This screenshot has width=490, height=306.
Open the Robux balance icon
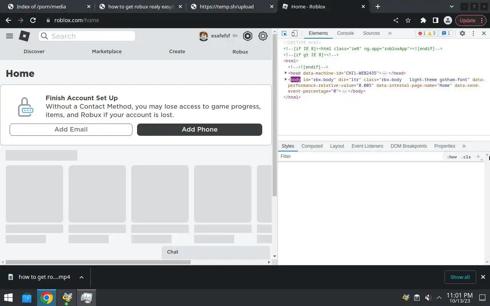click(248, 36)
